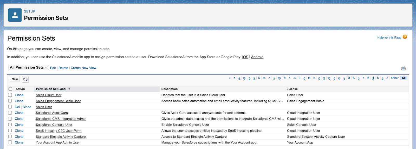Clone Salesforce CMS Integration Admin
The height and width of the screenshot is (149, 416).
(x=19, y=119)
